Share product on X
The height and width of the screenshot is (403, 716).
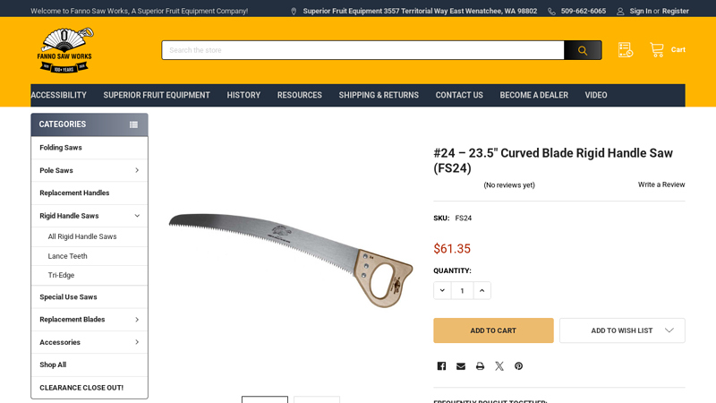[x=499, y=366]
